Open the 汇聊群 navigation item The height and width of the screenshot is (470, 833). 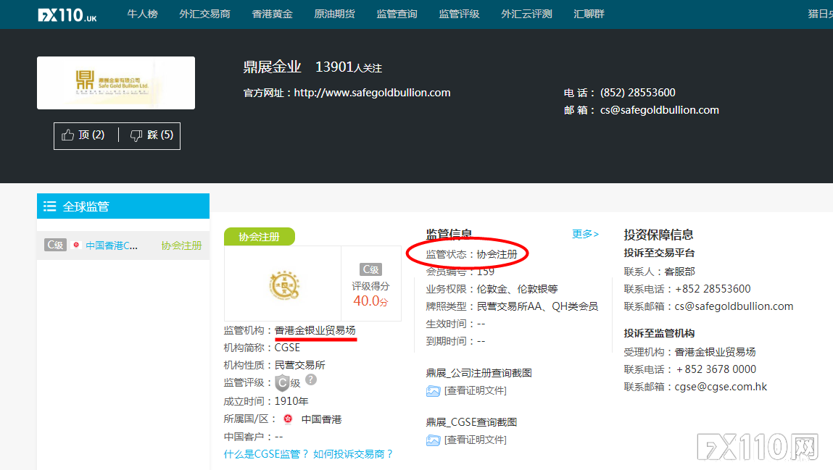click(593, 13)
